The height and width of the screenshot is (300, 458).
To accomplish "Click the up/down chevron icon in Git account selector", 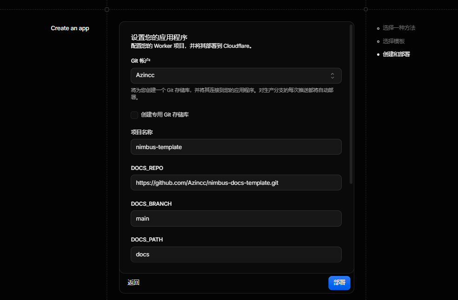I will pos(332,76).
